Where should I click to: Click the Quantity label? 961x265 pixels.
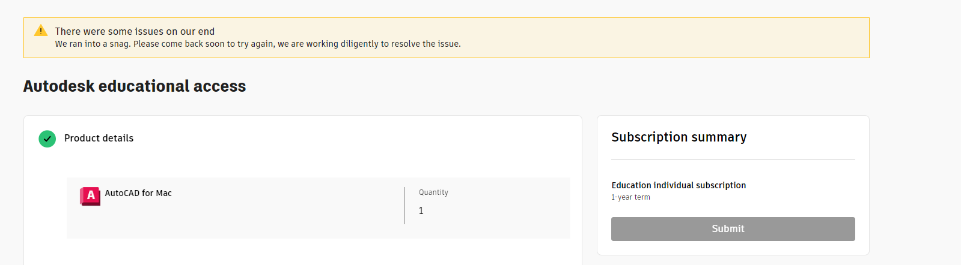(x=433, y=192)
